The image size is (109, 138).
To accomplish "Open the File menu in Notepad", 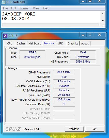I will click(x=5, y=8).
